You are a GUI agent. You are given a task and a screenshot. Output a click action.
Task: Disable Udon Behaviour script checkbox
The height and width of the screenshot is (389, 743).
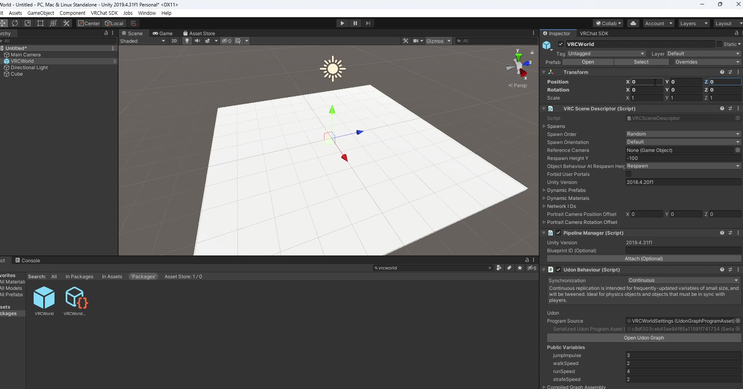pos(558,269)
